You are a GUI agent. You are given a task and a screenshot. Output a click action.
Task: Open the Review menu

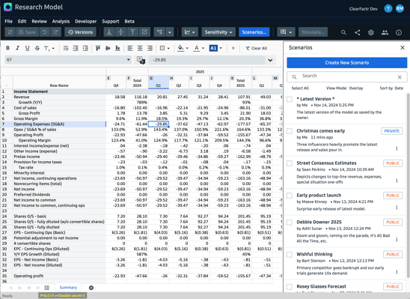point(39,22)
